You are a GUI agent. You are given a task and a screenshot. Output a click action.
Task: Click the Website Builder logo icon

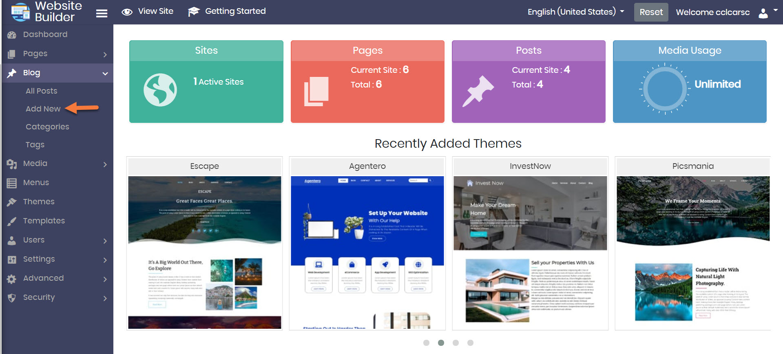tap(20, 12)
